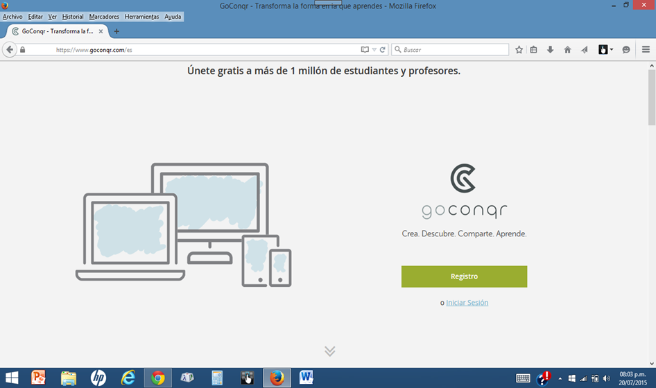Switch to Google Chrome in taskbar

pos(157,378)
